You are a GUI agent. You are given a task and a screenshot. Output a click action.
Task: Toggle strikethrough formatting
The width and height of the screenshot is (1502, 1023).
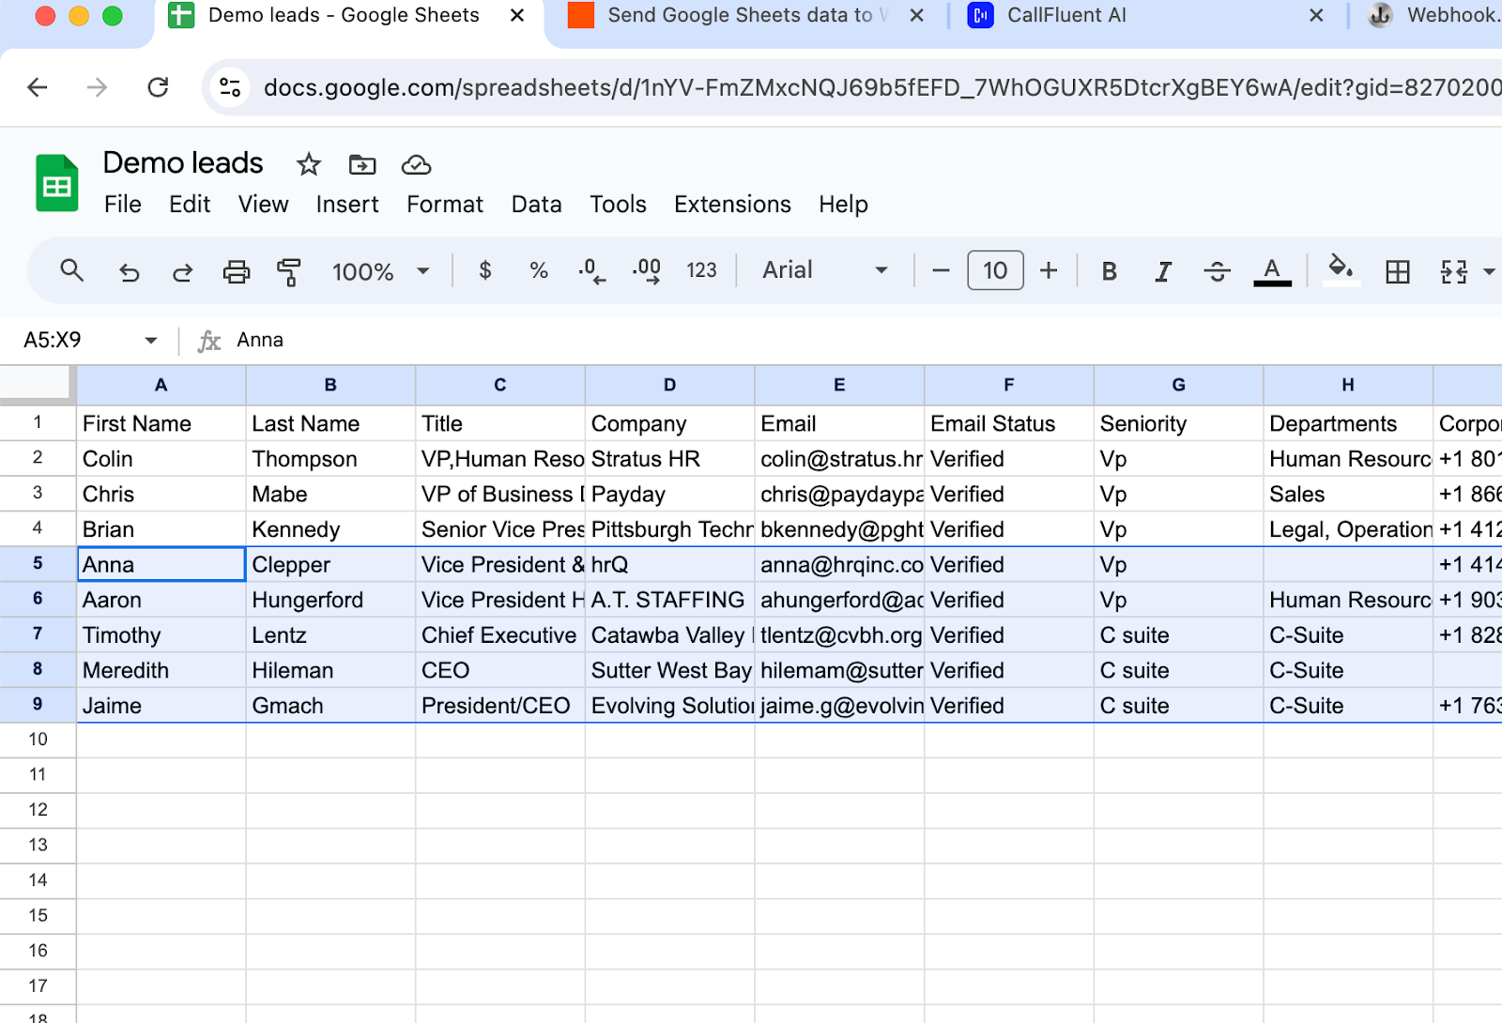1217,271
